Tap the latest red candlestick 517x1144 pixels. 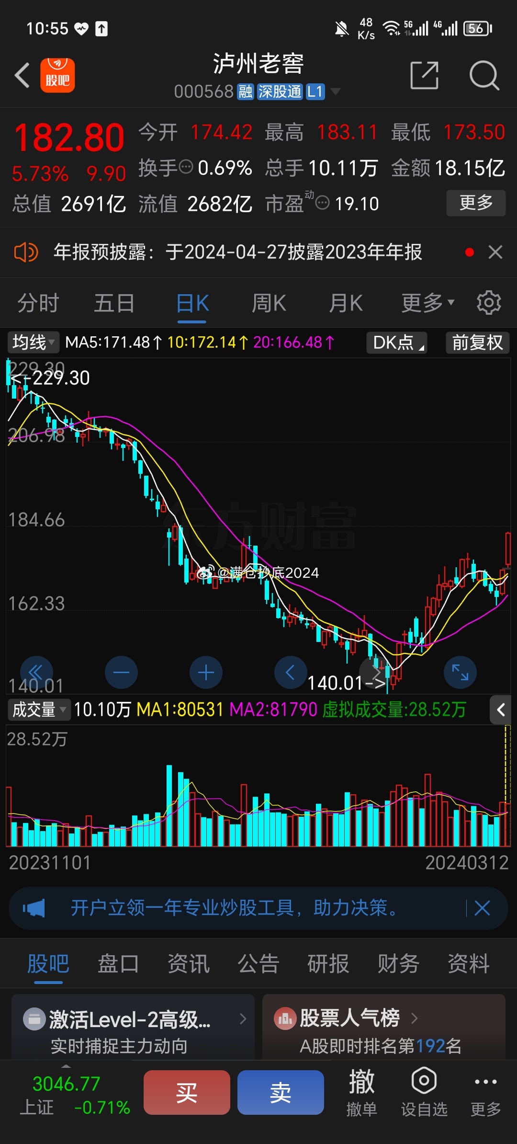click(507, 550)
